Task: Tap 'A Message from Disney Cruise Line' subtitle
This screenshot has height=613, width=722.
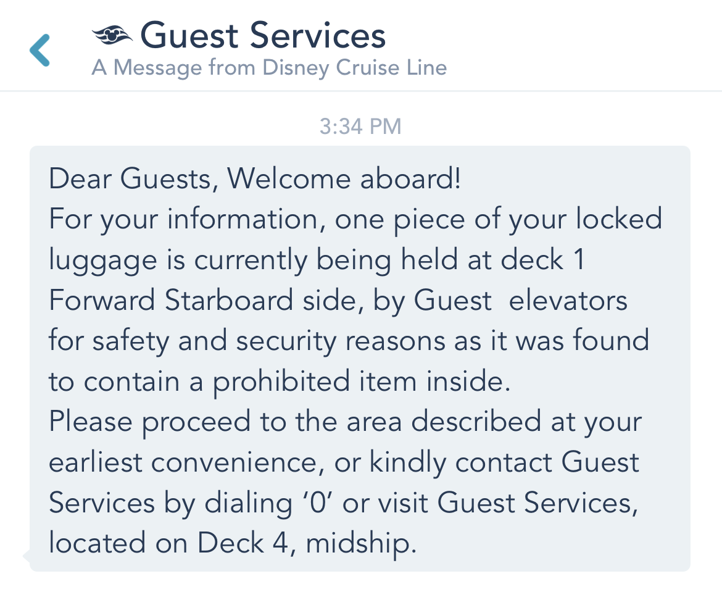Action: pos(270,68)
